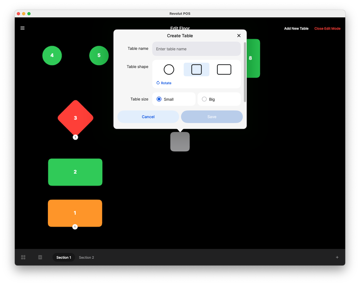
Task: Select the square table shape
Action: point(197,70)
